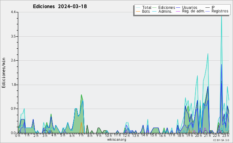This screenshot has height=143, width=233.
Task: Click the dark IP legend line swatch
Action: coord(208,8)
